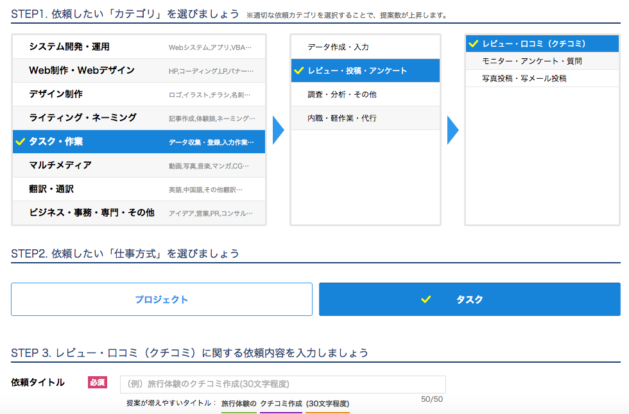Choose the 翻訳・通訳 category
This screenshot has height=414, width=629.
point(139,189)
